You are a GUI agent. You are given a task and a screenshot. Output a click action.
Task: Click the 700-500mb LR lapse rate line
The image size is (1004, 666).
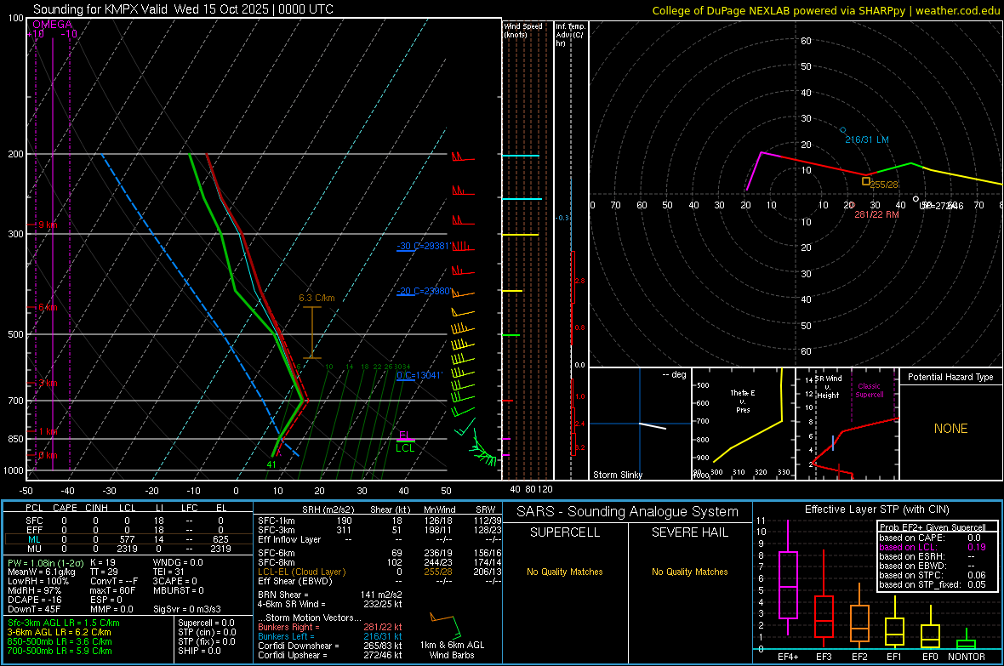click(x=60, y=651)
